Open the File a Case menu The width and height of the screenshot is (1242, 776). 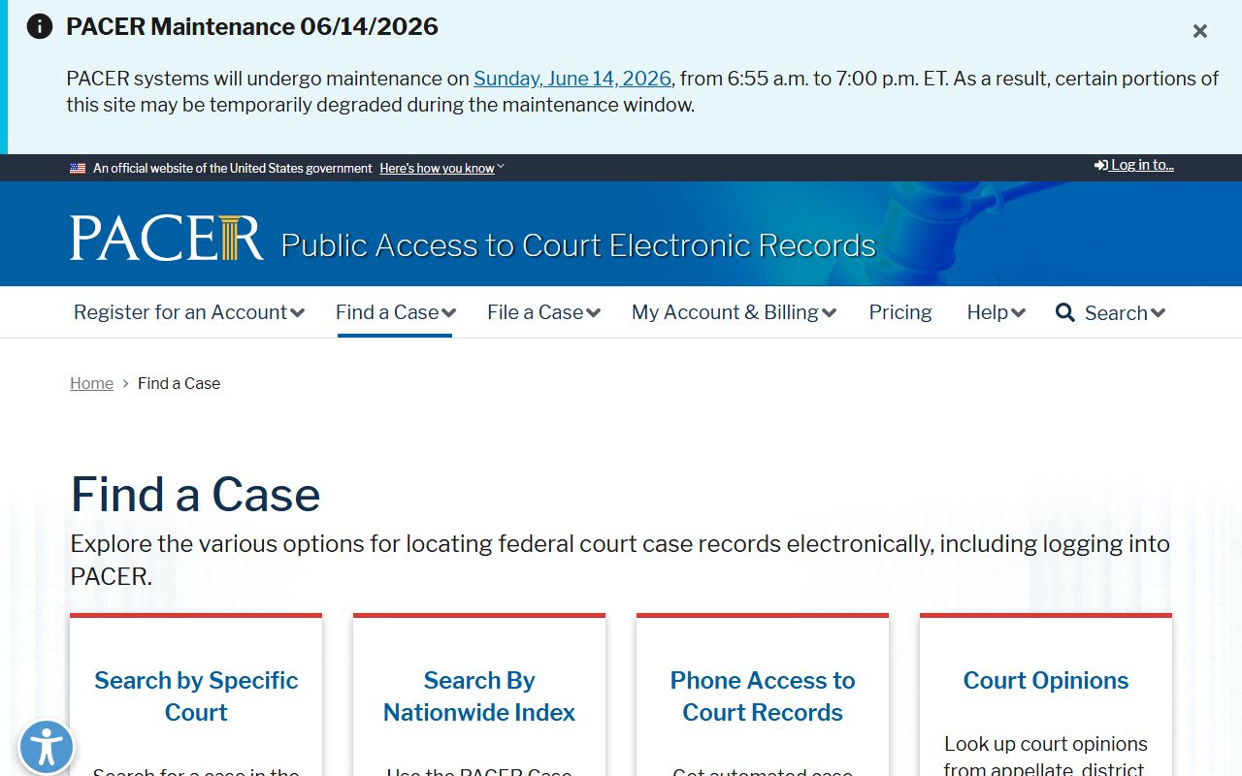[x=544, y=312]
